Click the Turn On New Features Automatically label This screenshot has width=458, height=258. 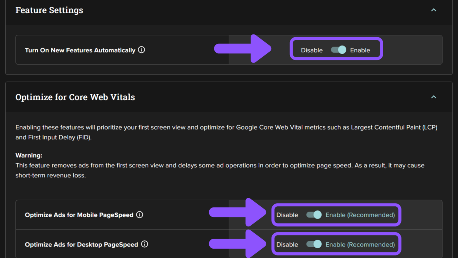80,50
